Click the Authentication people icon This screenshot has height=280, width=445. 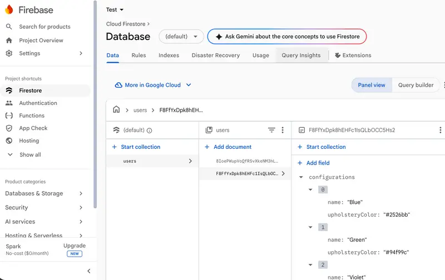pyautogui.click(x=9, y=103)
